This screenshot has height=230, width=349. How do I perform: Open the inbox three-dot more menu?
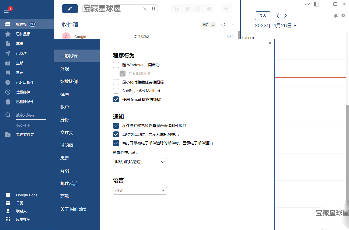[x=233, y=25]
